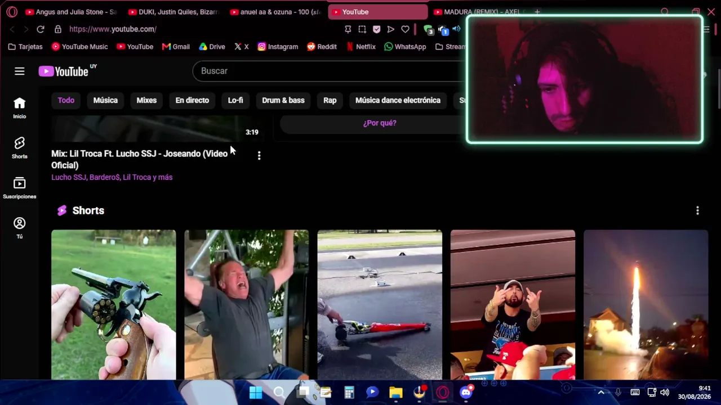Filter feed by Lo-fi chip
Screen dimensions: 721x405
coord(235,100)
